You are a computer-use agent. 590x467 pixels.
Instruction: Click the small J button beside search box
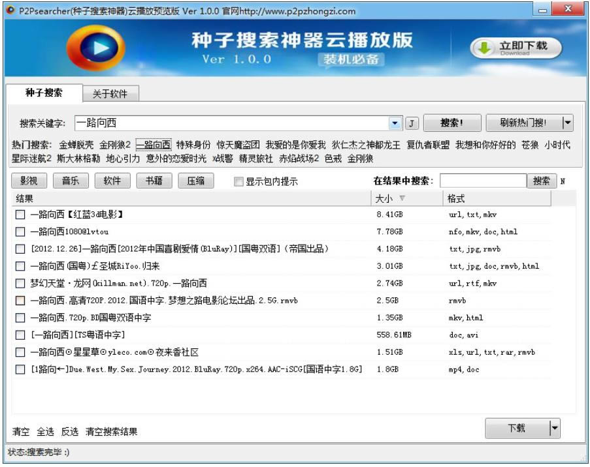pyautogui.click(x=412, y=123)
